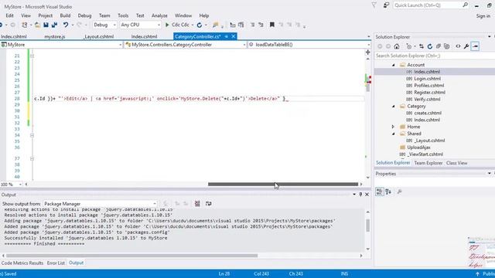495x278 pixels.
Task: Click the Show All Files icon in Solution Explorer
Action: 447,46
